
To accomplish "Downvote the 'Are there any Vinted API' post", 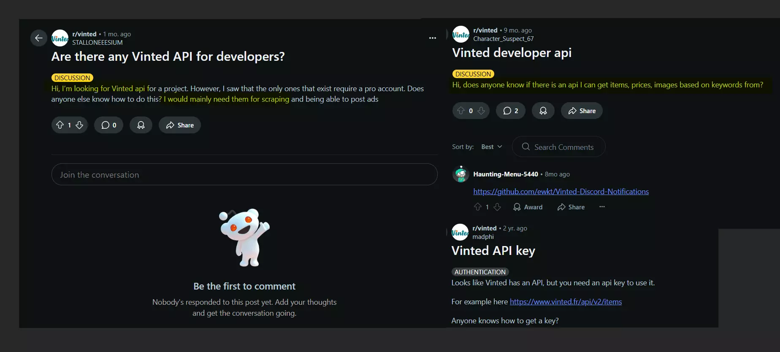I will coord(79,125).
